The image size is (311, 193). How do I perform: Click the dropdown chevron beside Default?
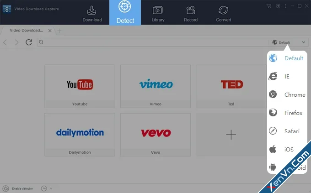click(x=304, y=42)
